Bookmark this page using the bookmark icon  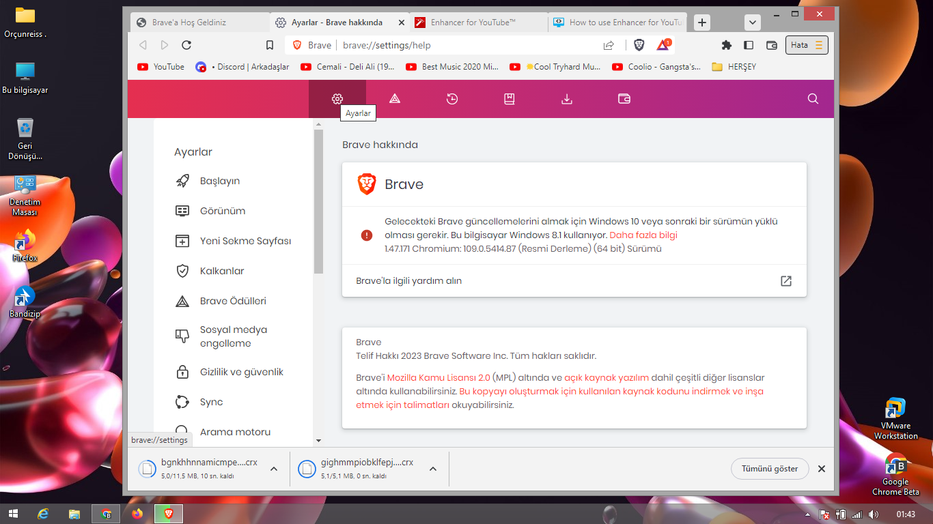pyautogui.click(x=270, y=45)
